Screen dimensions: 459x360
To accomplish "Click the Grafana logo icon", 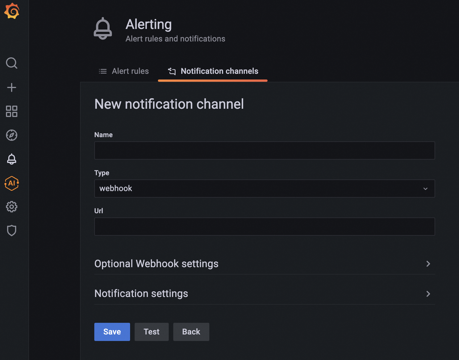I will click(x=12, y=11).
